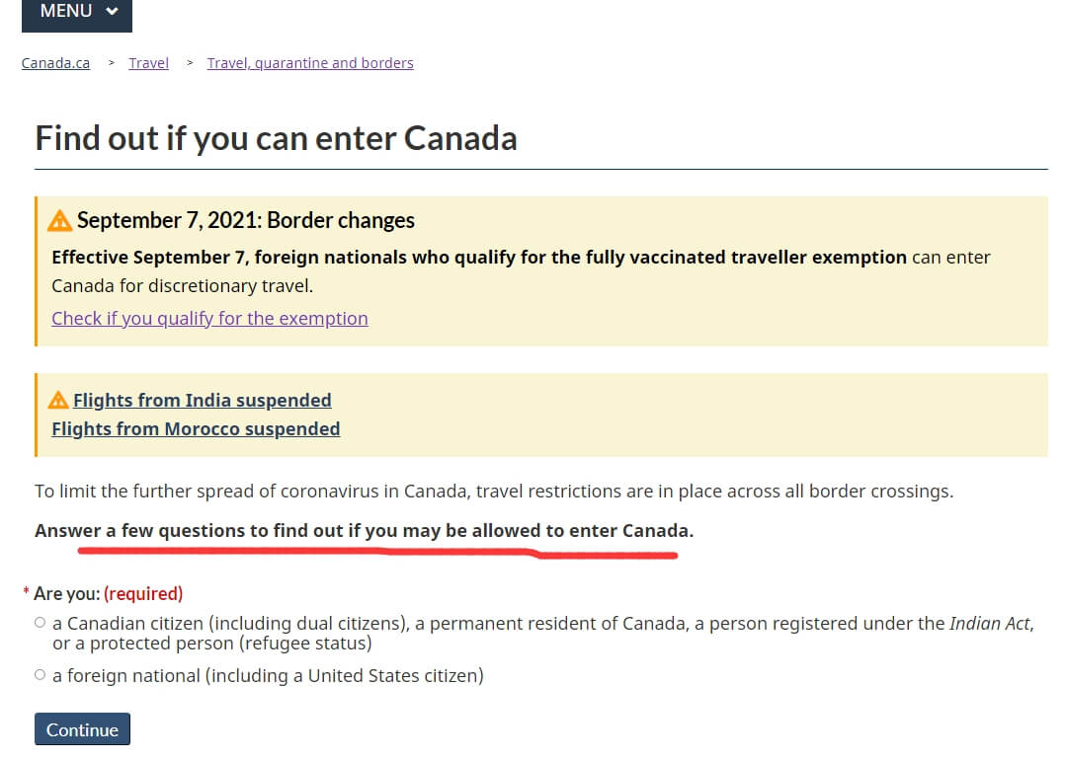The width and height of the screenshot is (1066, 760).
Task: Open the Travel breadcrumb link
Action: point(149,63)
